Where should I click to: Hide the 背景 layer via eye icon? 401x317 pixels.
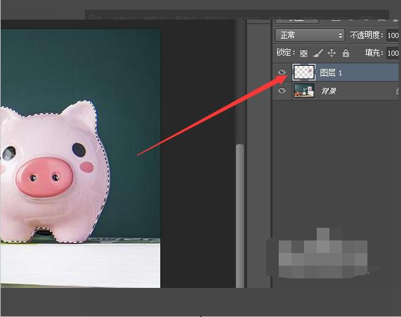point(282,90)
